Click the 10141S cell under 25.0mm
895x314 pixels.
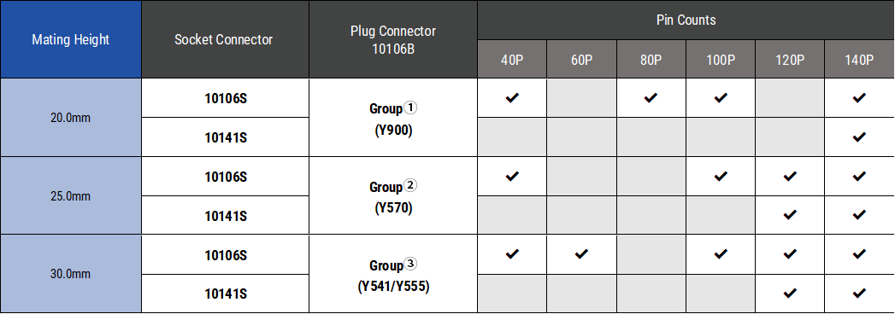point(225,215)
